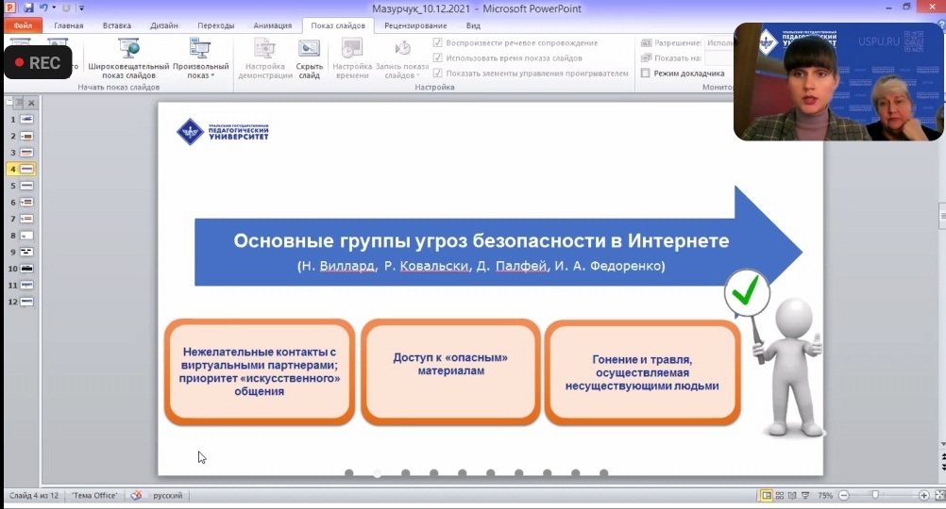
Task: Start the broadcast slide show
Action: [128, 57]
